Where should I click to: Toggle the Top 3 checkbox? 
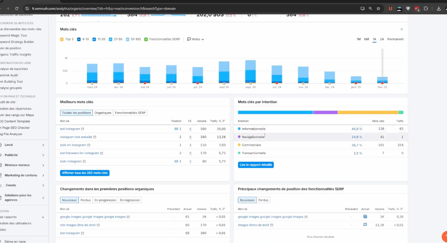coord(62,39)
